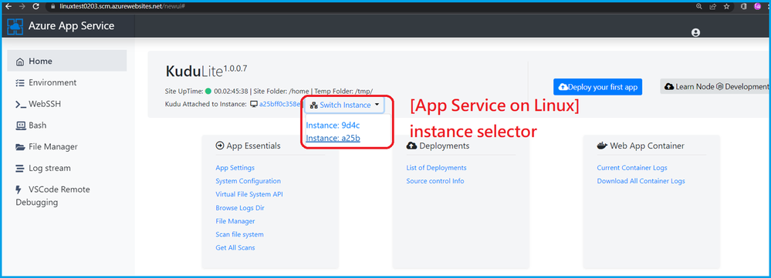Expand the Switch Instance dropdown
Viewport: 771px width, 278px height.
coord(345,105)
